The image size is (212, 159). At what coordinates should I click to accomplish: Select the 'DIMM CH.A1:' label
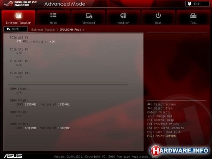19,89
